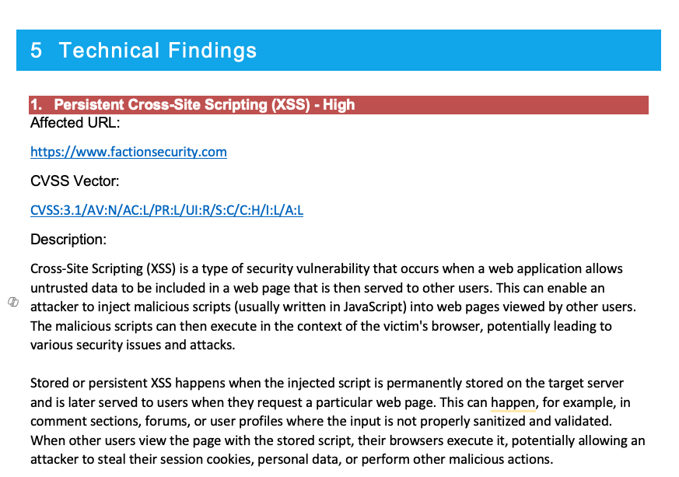The width and height of the screenshot is (679, 477).
Task: Click 'Cross-Site Scripting (XSS) is' paragraph start
Action: click(x=110, y=268)
